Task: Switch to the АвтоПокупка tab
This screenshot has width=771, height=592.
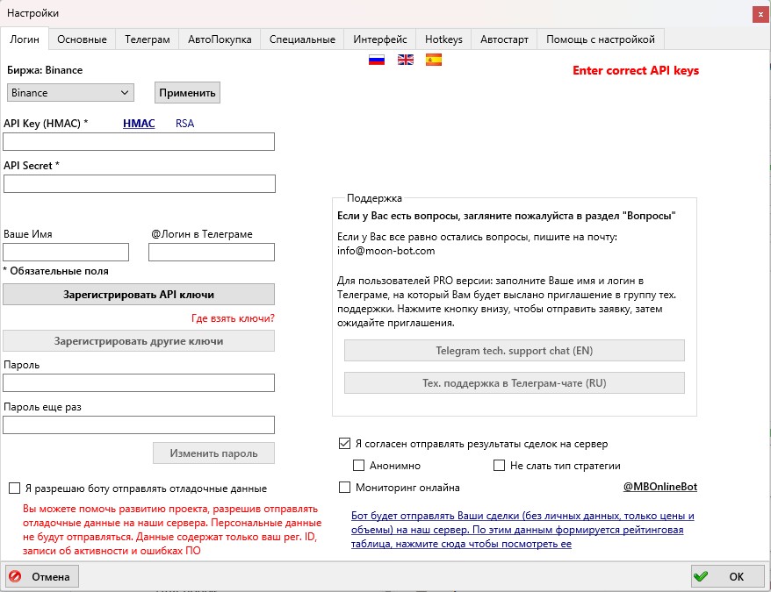Action: point(220,39)
